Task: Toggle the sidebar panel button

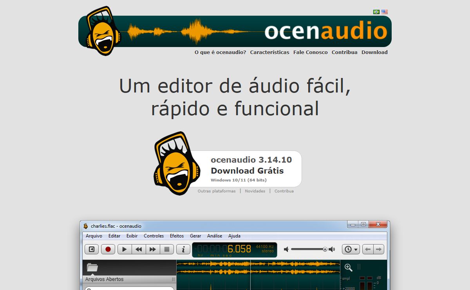Action: [92, 249]
